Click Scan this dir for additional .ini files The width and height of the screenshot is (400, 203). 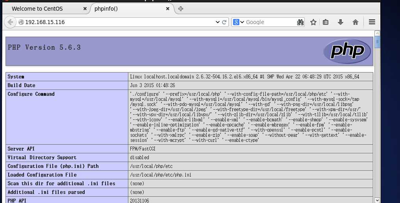point(61,183)
